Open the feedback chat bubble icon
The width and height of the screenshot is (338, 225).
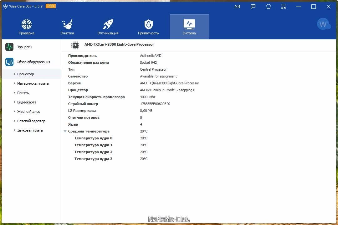[253, 7]
